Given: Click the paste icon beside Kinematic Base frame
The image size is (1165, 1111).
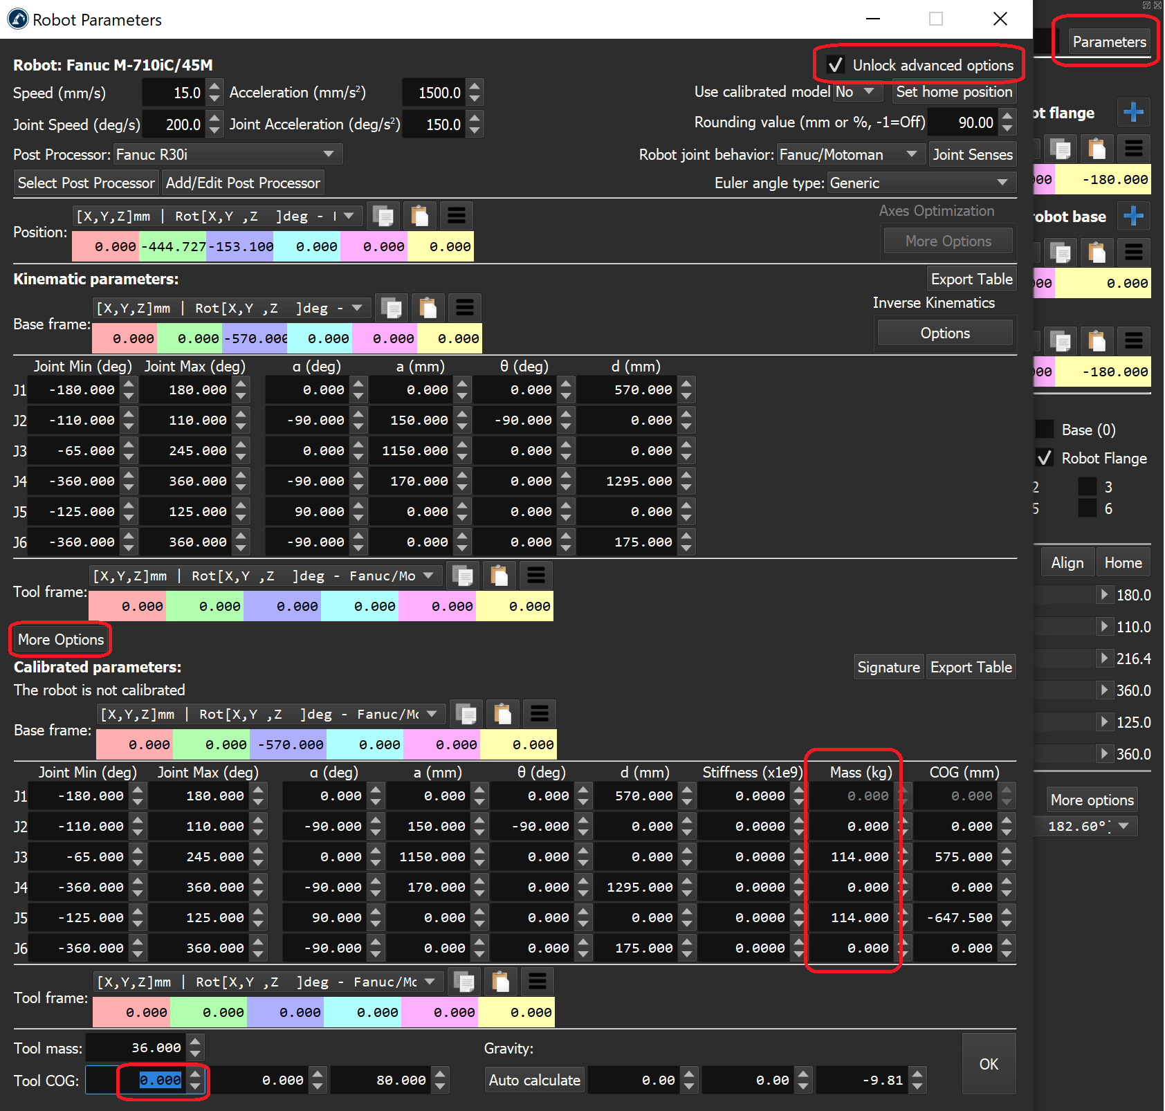Looking at the screenshot, I should pos(428,308).
